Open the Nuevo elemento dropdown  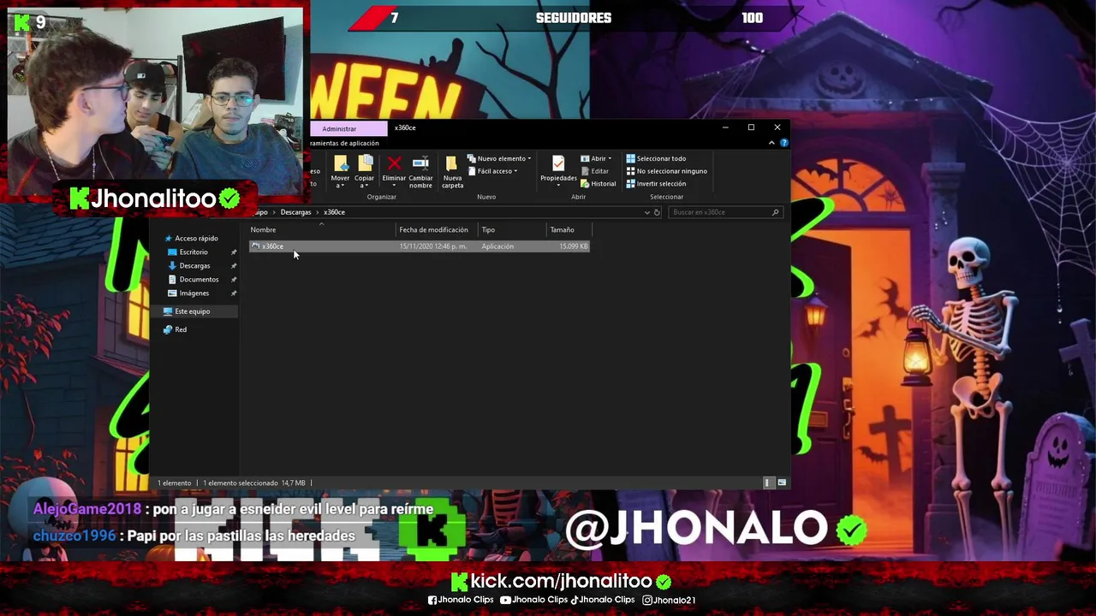[499, 158]
